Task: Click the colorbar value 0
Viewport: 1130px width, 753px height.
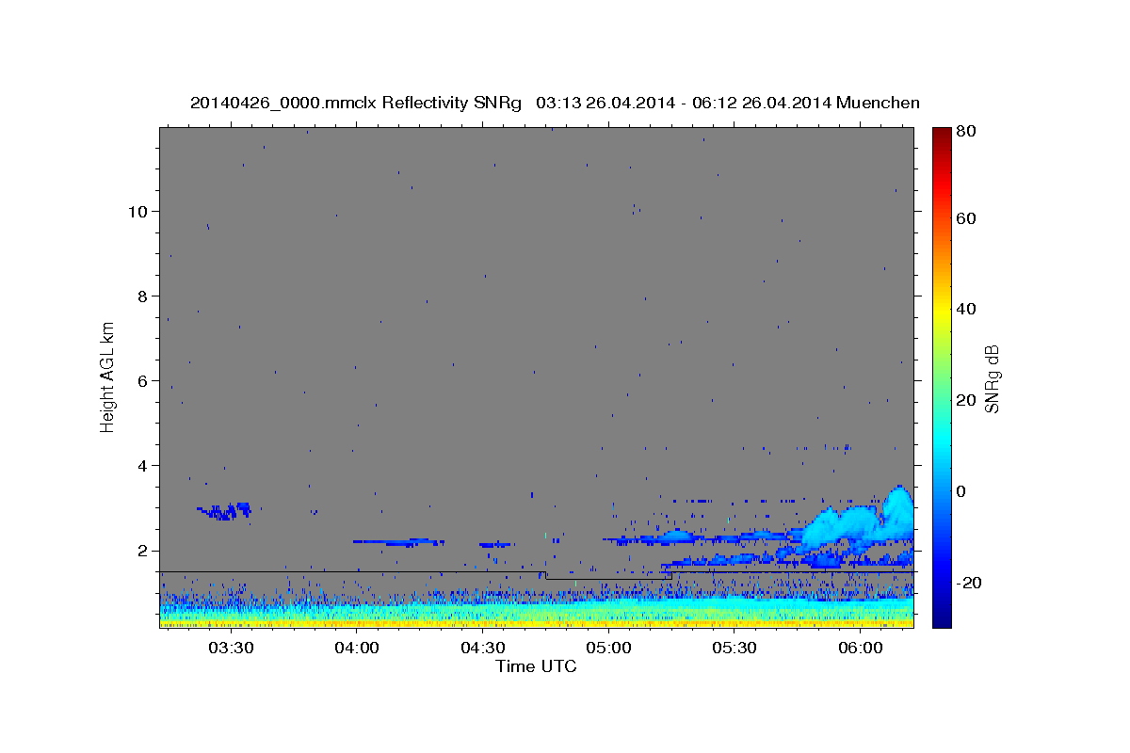Action: pyautogui.click(x=962, y=491)
